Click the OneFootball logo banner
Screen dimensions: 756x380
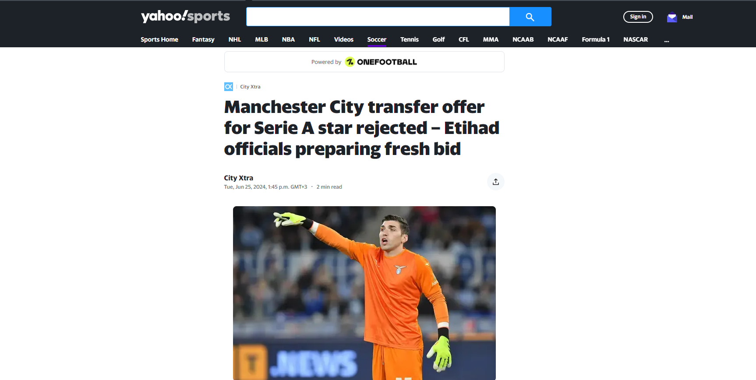click(364, 62)
